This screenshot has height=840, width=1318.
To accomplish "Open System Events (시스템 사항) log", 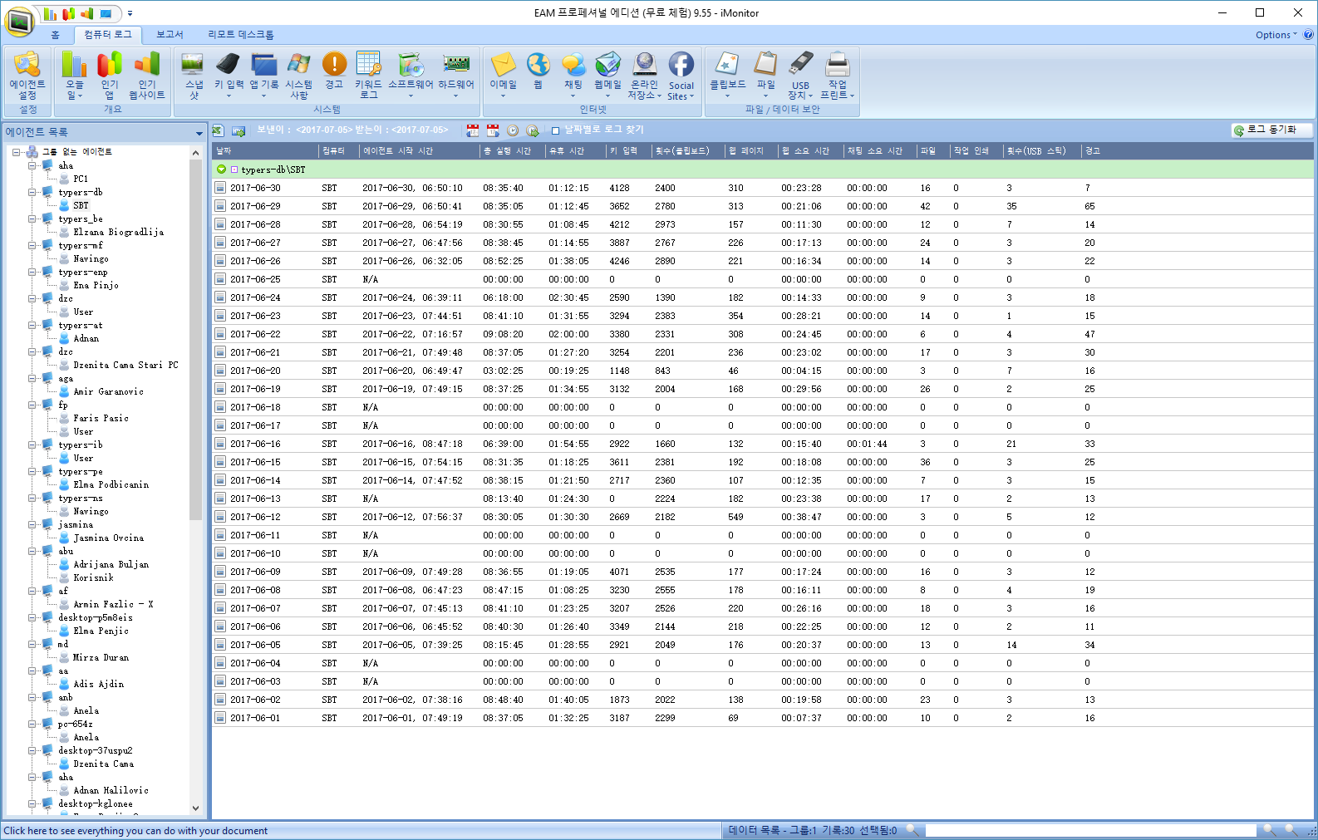I will coord(299,76).
